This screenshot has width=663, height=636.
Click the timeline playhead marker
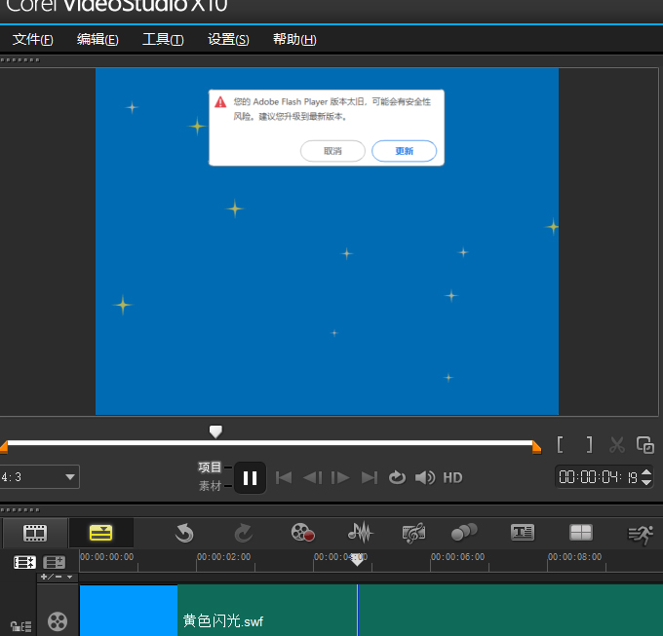pos(357,560)
